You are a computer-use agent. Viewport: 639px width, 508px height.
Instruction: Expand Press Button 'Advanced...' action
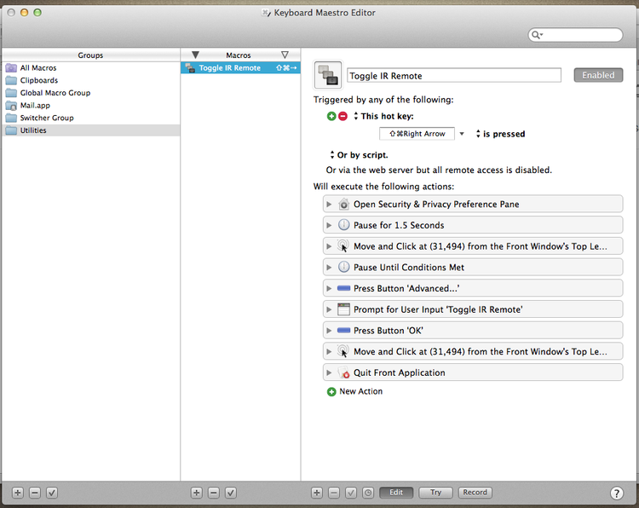tap(329, 288)
